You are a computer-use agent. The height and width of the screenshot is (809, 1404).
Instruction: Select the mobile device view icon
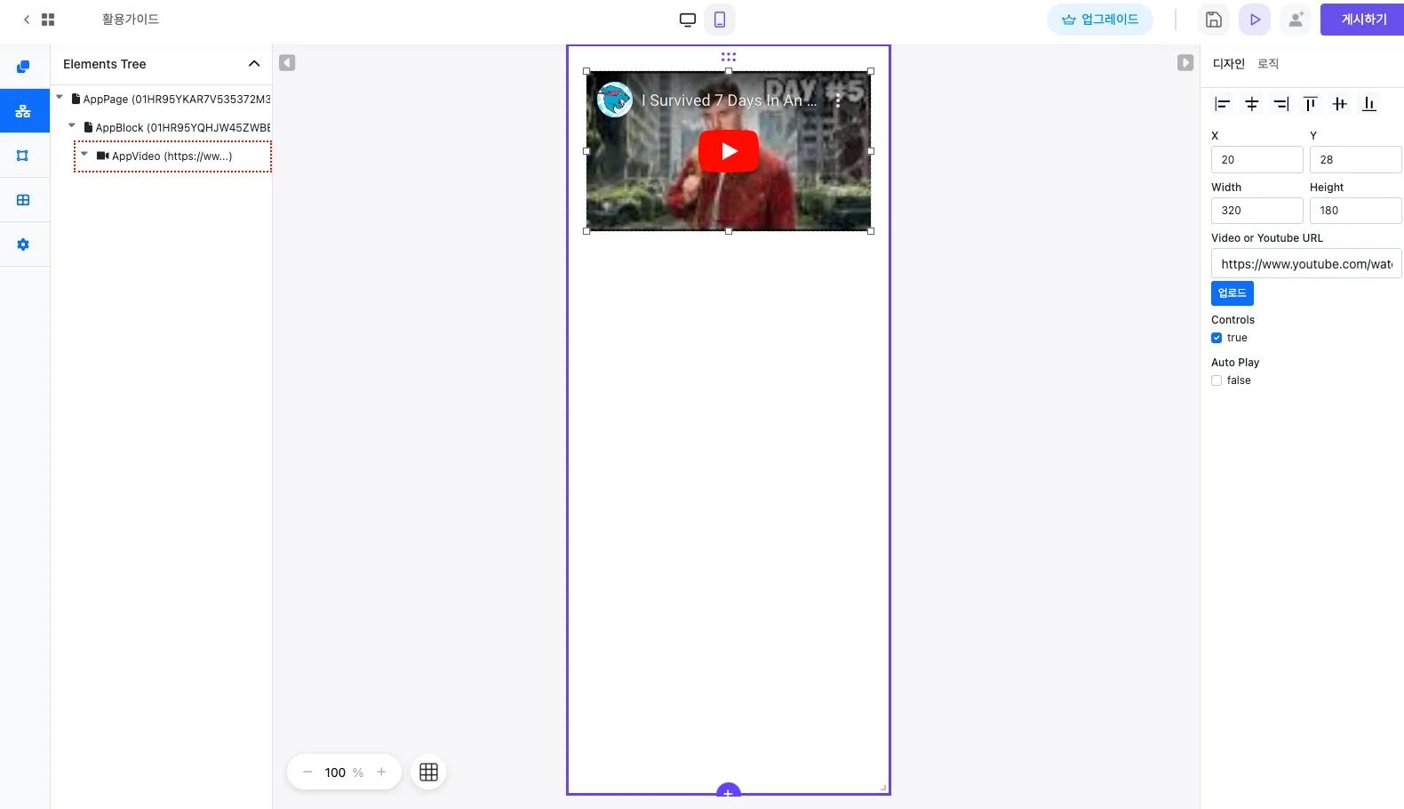[720, 20]
